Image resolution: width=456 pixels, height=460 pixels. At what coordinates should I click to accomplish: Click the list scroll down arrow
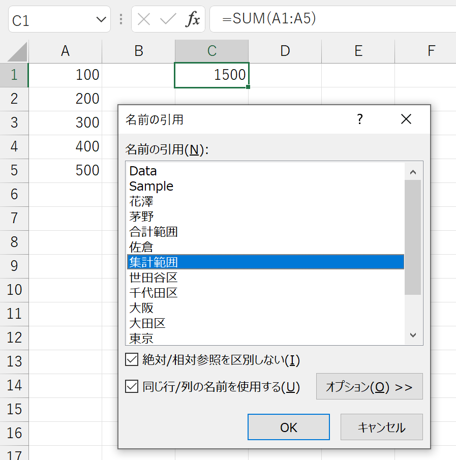pos(413,335)
